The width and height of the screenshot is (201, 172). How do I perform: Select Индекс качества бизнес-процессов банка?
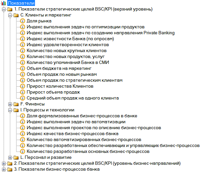(72, 133)
